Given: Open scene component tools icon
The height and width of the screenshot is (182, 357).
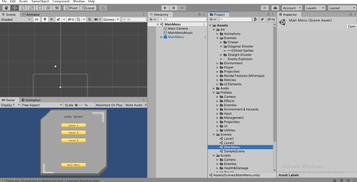Looking at the screenshot, I should (90, 19).
